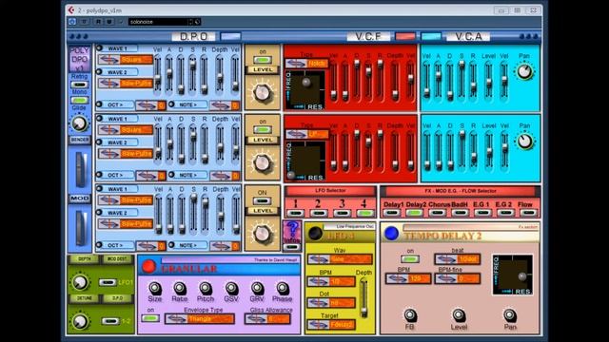Click the second oscillator's LEVEL knob
The height and width of the screenshot is (342, 609).
point(263,162)
